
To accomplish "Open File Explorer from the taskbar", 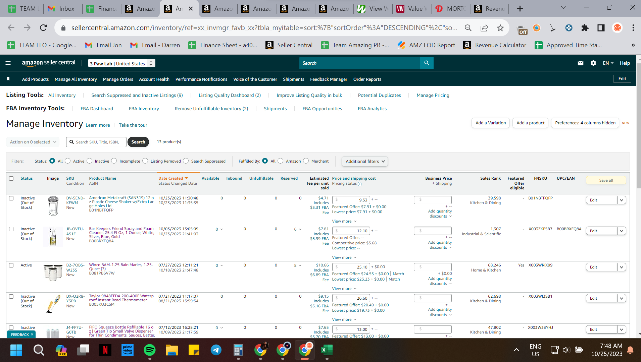I will (172, 350).
